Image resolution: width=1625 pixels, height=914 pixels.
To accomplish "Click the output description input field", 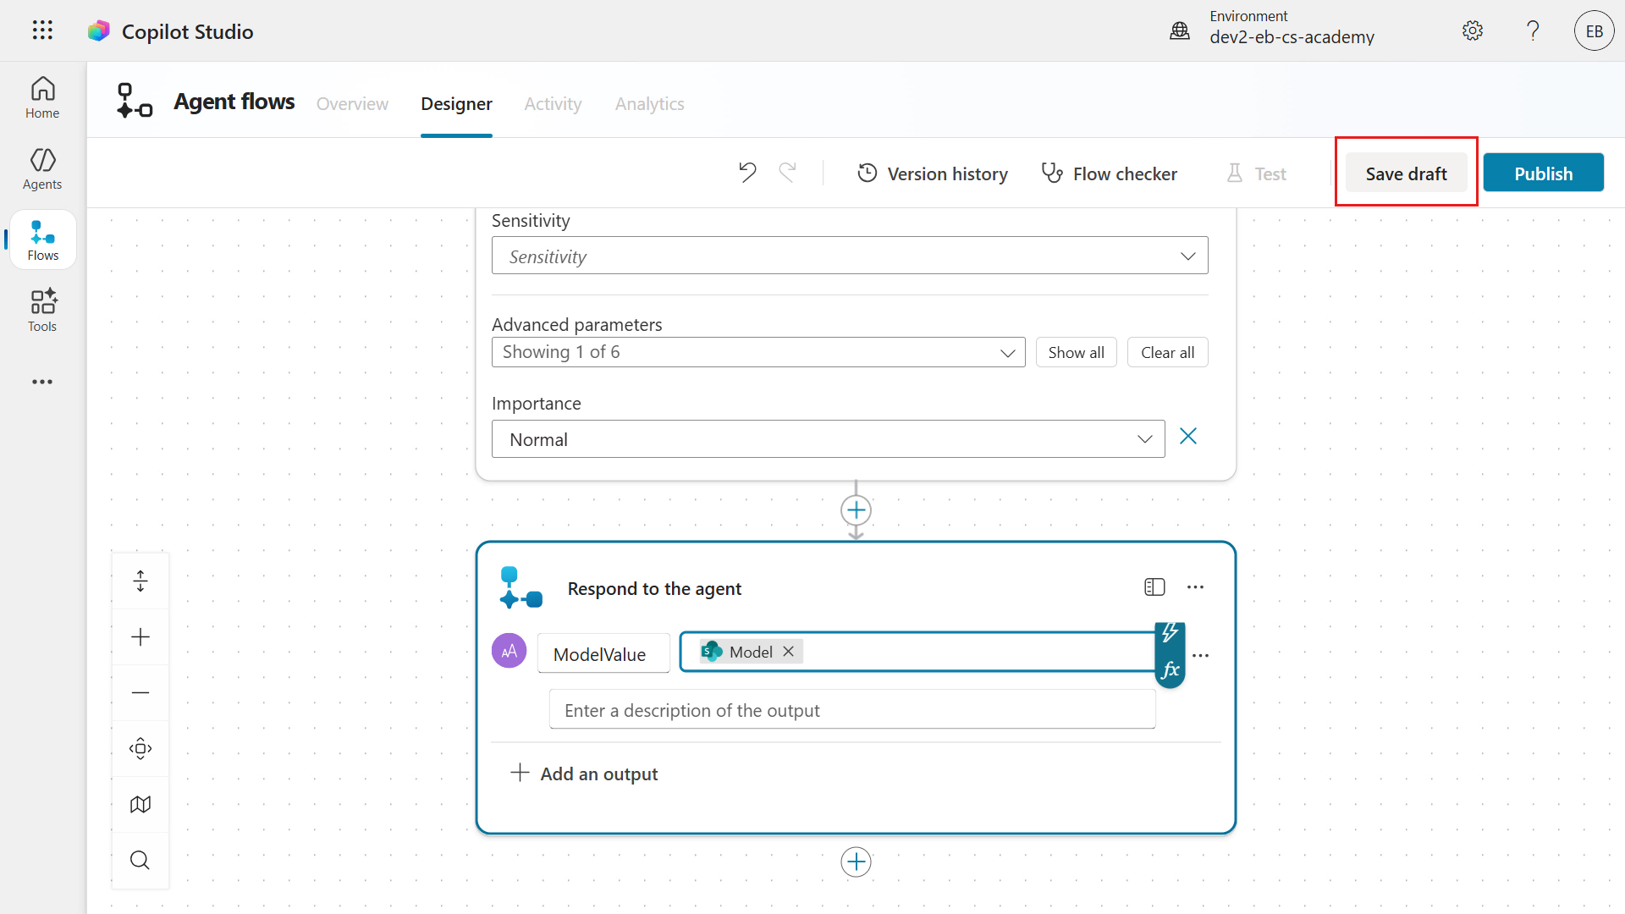I will 852,710.
